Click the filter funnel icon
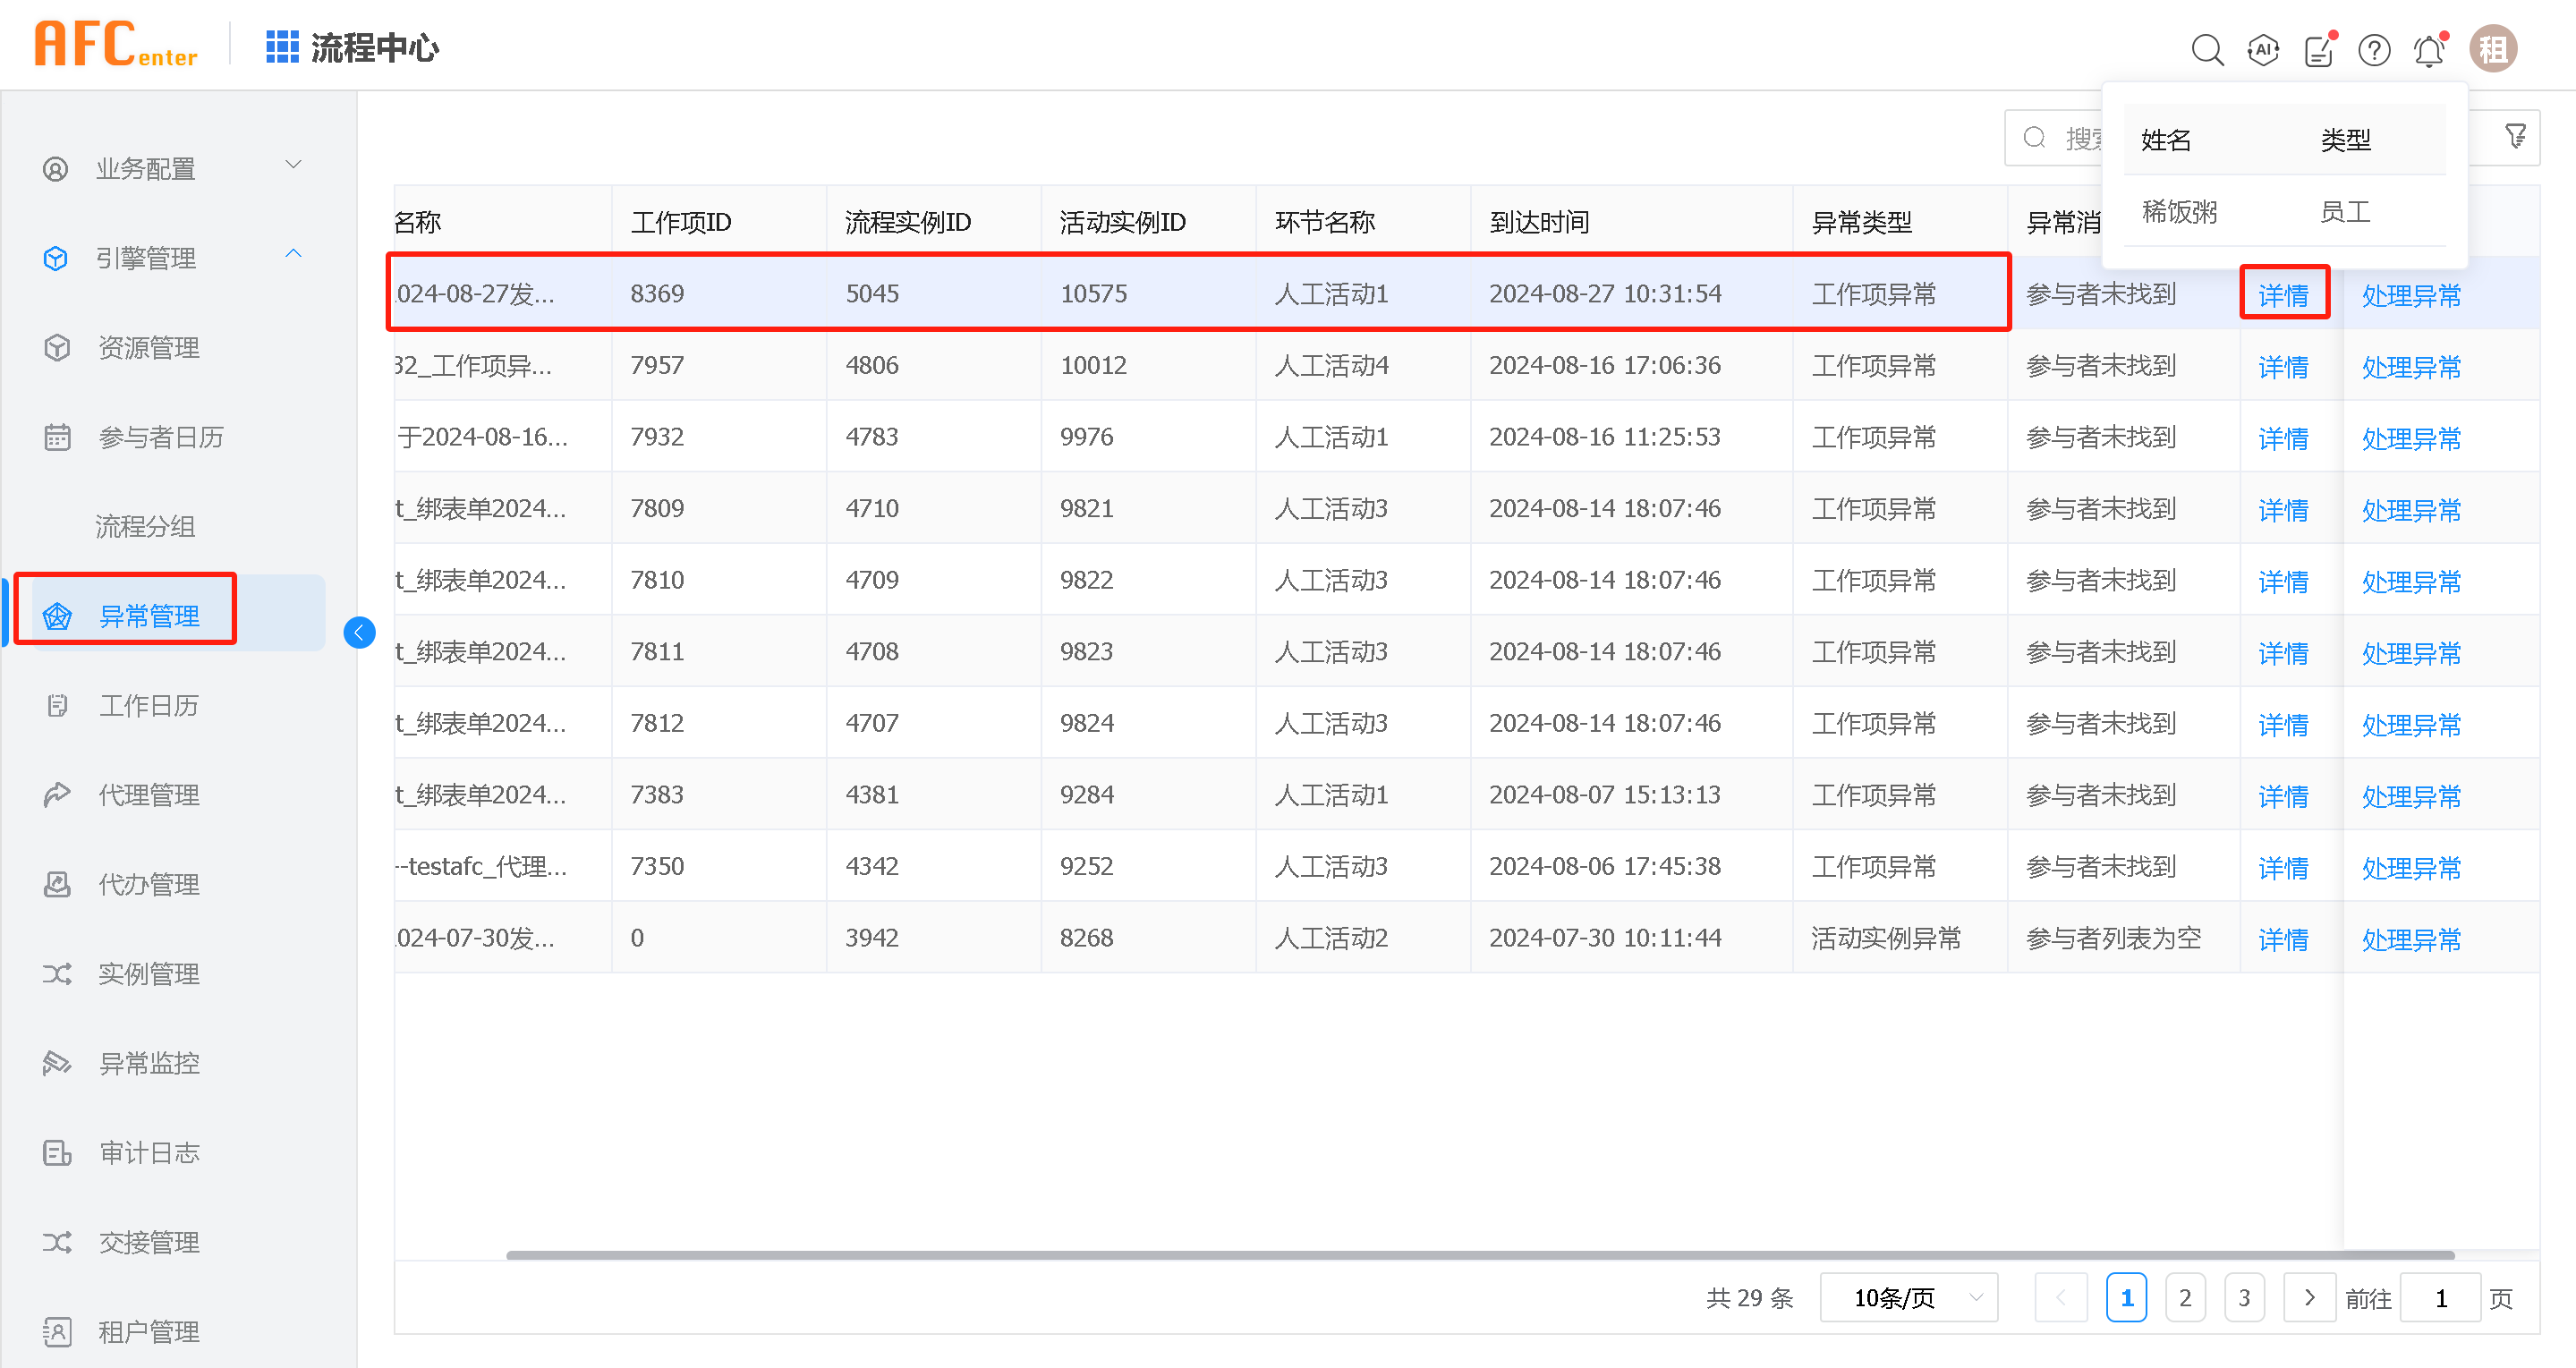The width and height of the screenshot is (2576, 1368). pos(2516,136)
